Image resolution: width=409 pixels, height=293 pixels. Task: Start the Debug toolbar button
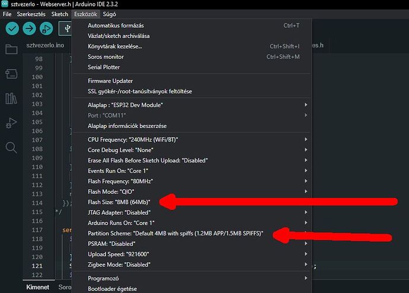46,28
